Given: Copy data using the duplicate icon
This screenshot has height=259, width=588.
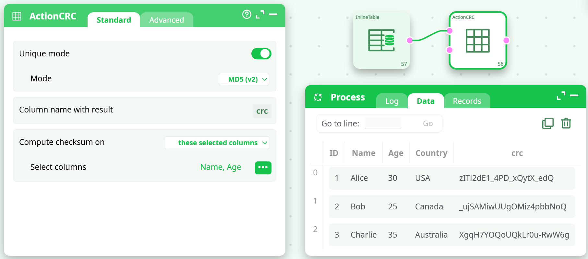Looking at the screenshot, I should point(548,124).
